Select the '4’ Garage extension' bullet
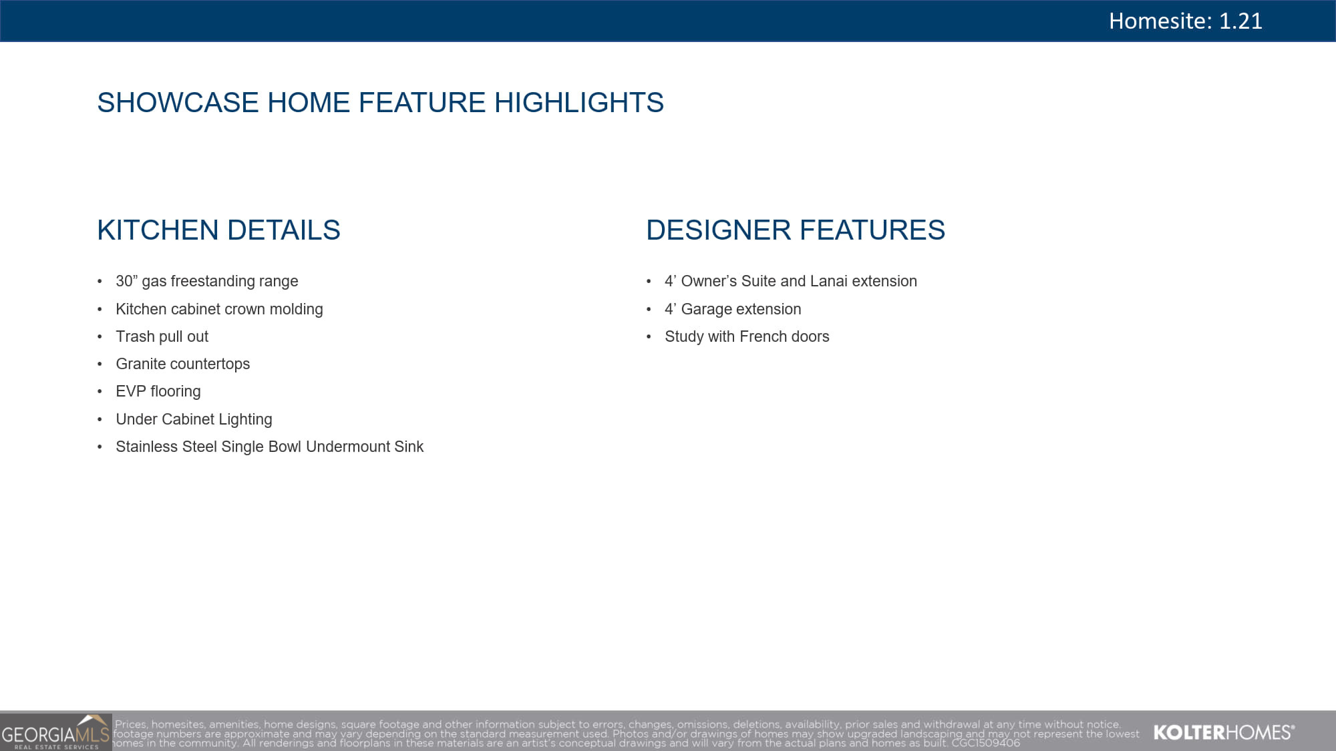Image resolution: width=1336 pixels, height=751 pixels. 733,309
